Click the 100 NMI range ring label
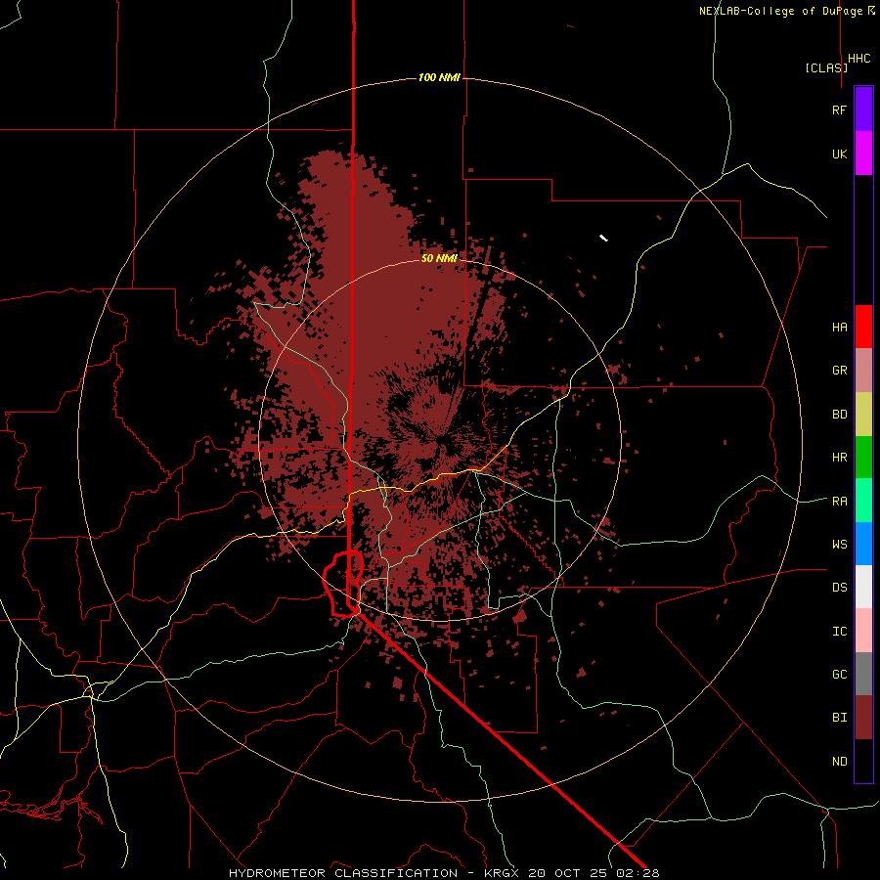Image resolution: width=880 pixels, height=880 pixels. (439, 77)
